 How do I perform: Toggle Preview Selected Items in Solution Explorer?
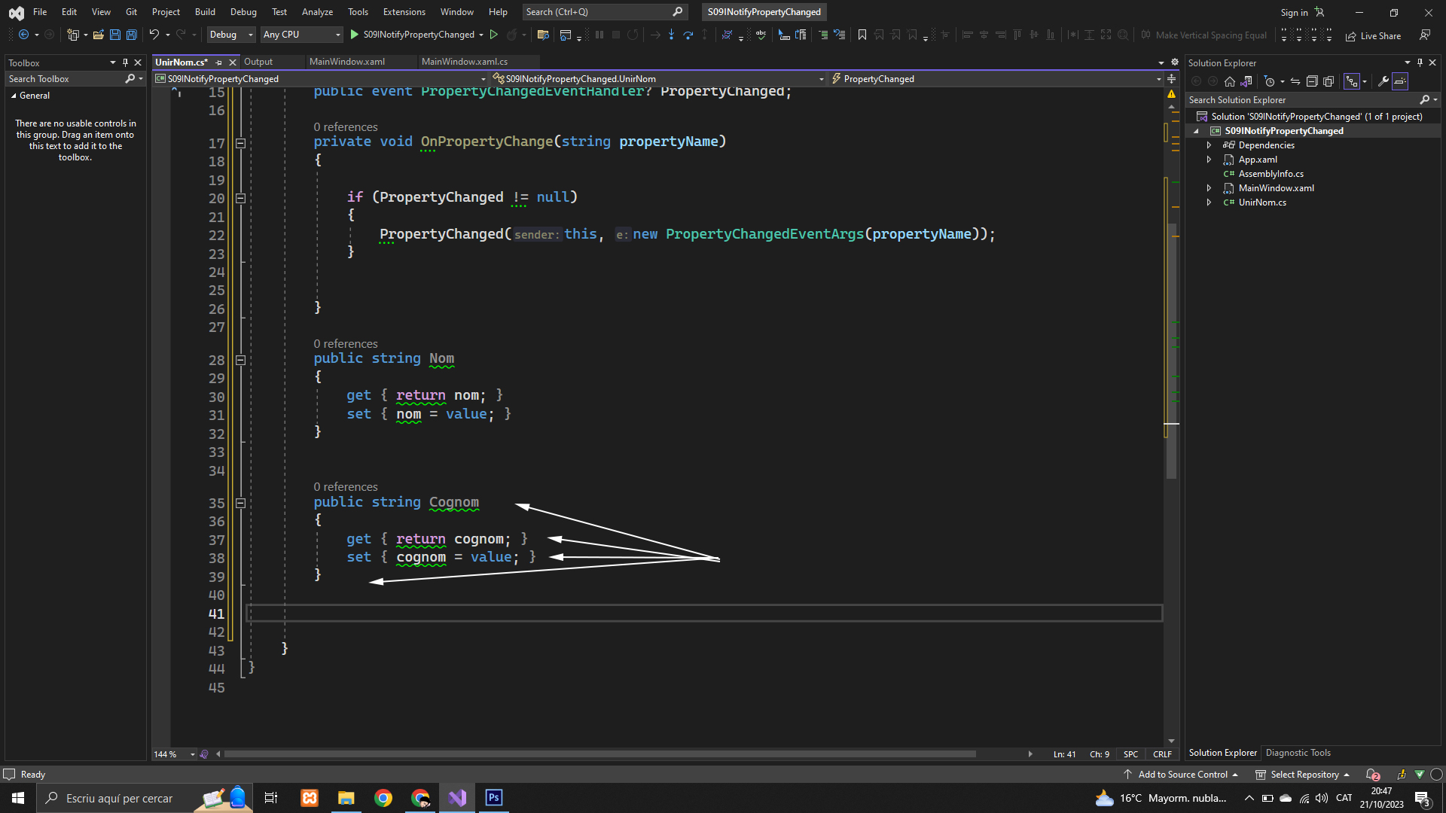tap(1400, 81)
